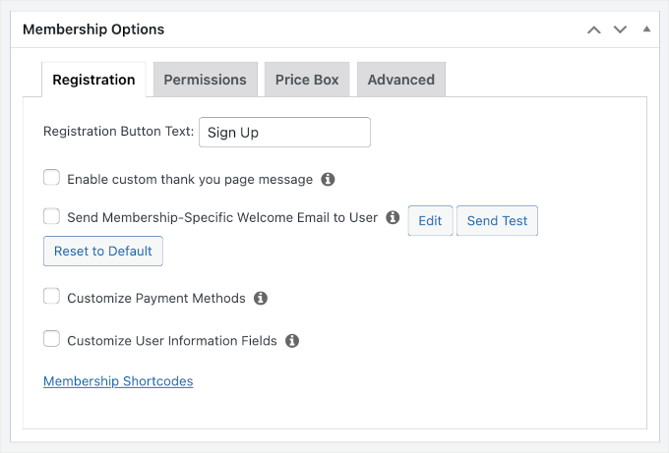Click the Registration Button Text label
Image resolution: width=669 pixels, height=453 pixels.
119,132
